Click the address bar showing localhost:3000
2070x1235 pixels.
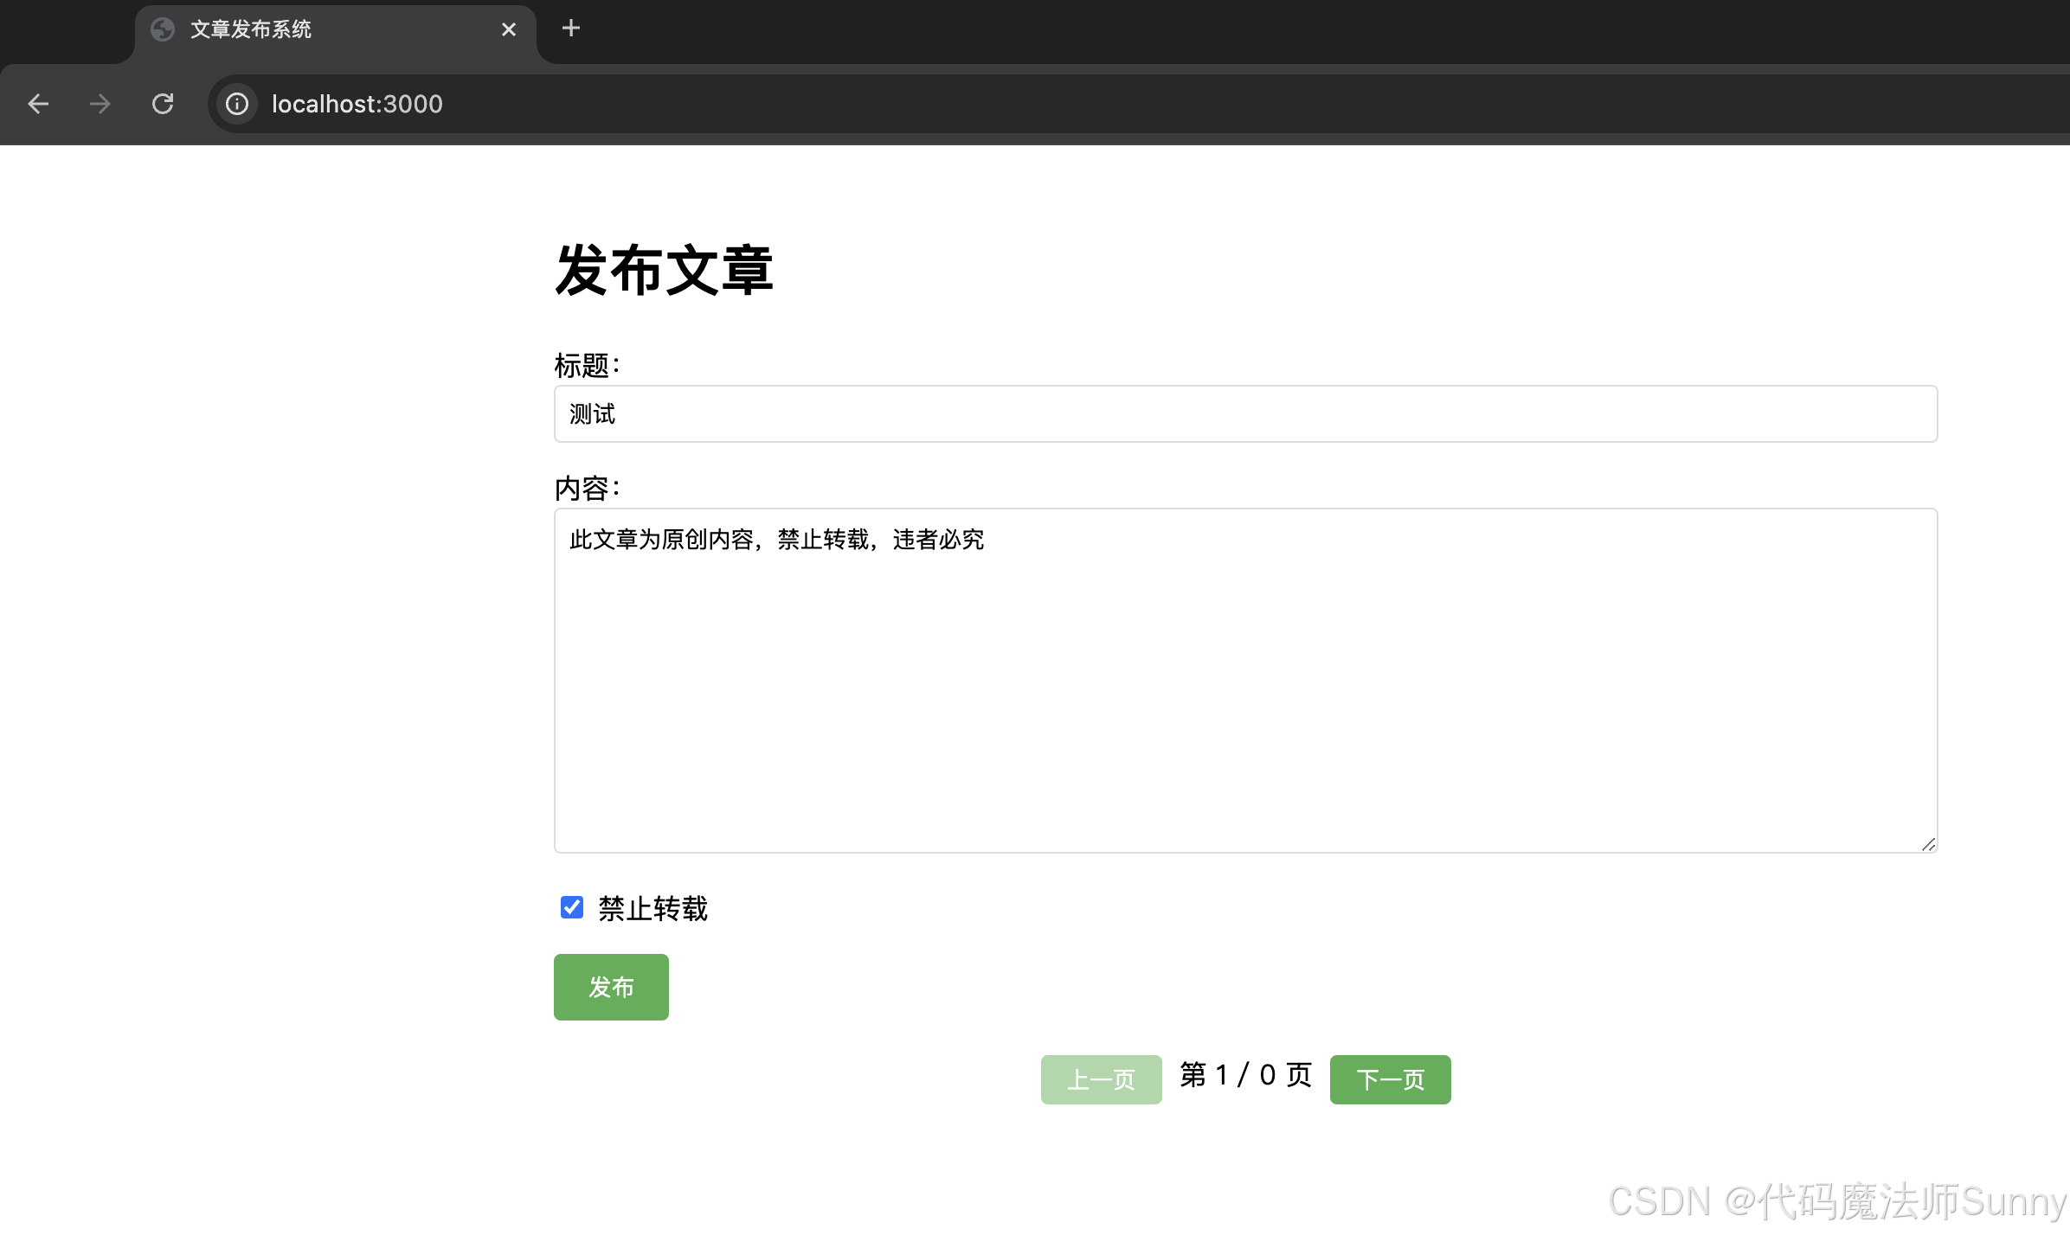pos(357,104)
